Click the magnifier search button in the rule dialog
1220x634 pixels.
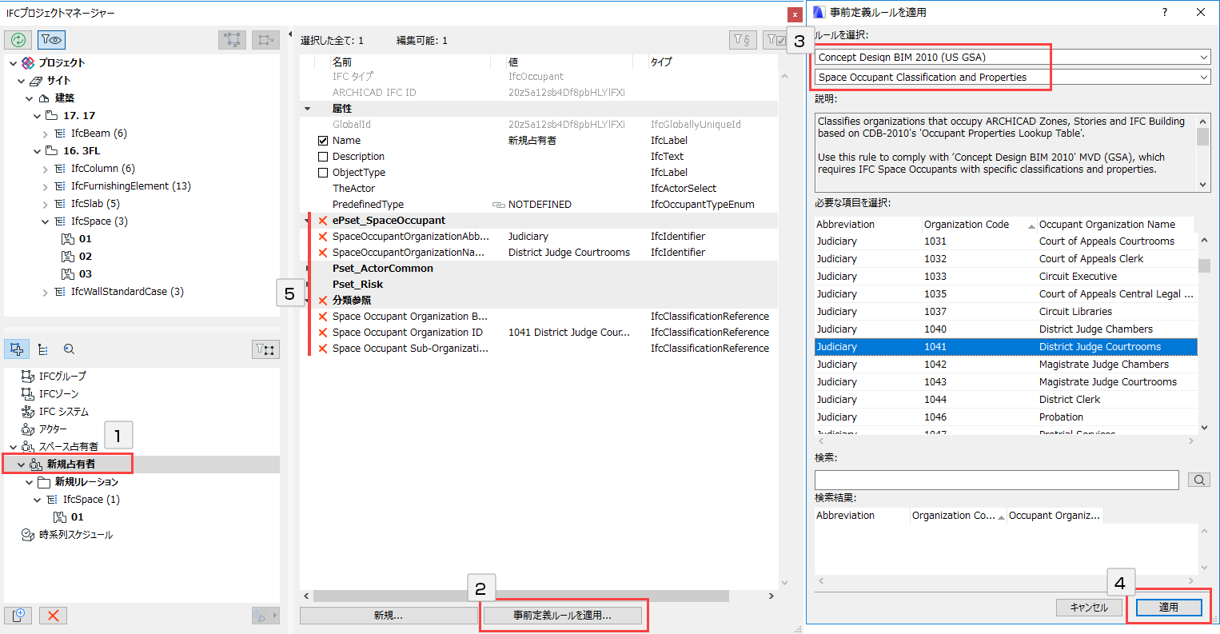coord(1198,480)
